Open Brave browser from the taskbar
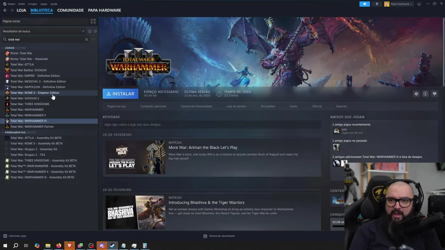The image size is (445, 250). (x=70, y=246)
